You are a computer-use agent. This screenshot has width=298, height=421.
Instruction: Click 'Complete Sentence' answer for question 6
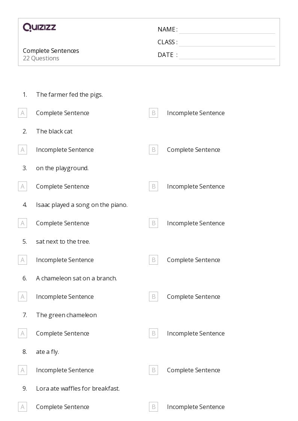(x=193, y=297)
